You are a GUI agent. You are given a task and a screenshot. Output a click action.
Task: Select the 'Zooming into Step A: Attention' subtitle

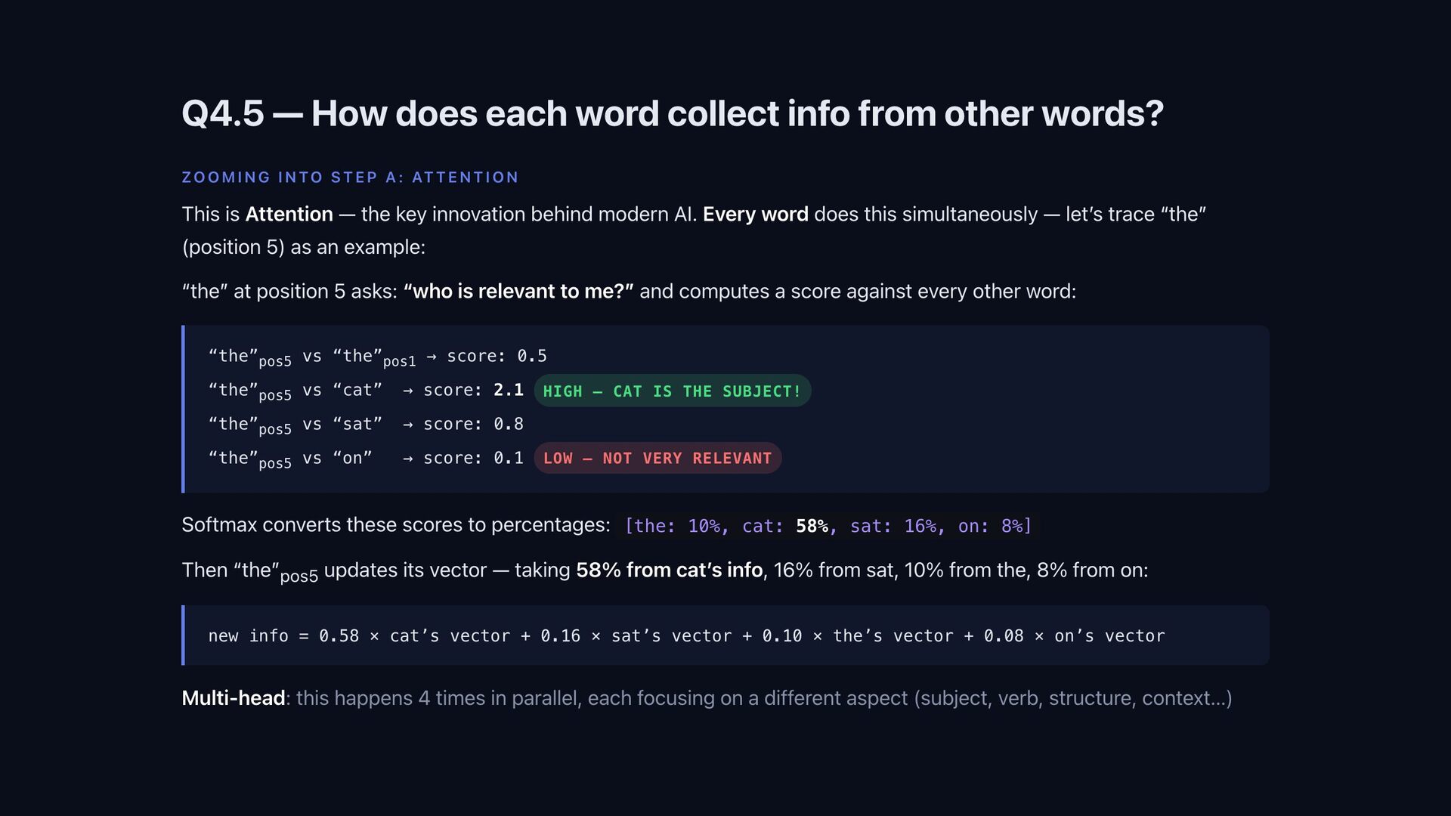[x=350, y=178]
